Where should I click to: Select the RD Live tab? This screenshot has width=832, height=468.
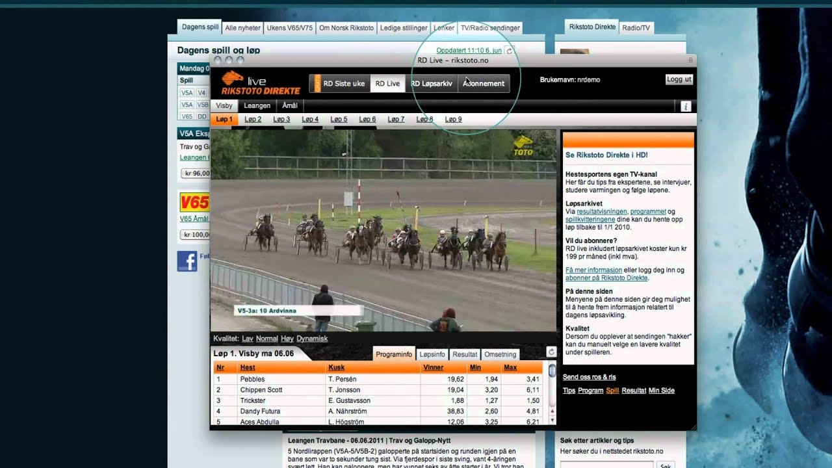pos(387,84)
